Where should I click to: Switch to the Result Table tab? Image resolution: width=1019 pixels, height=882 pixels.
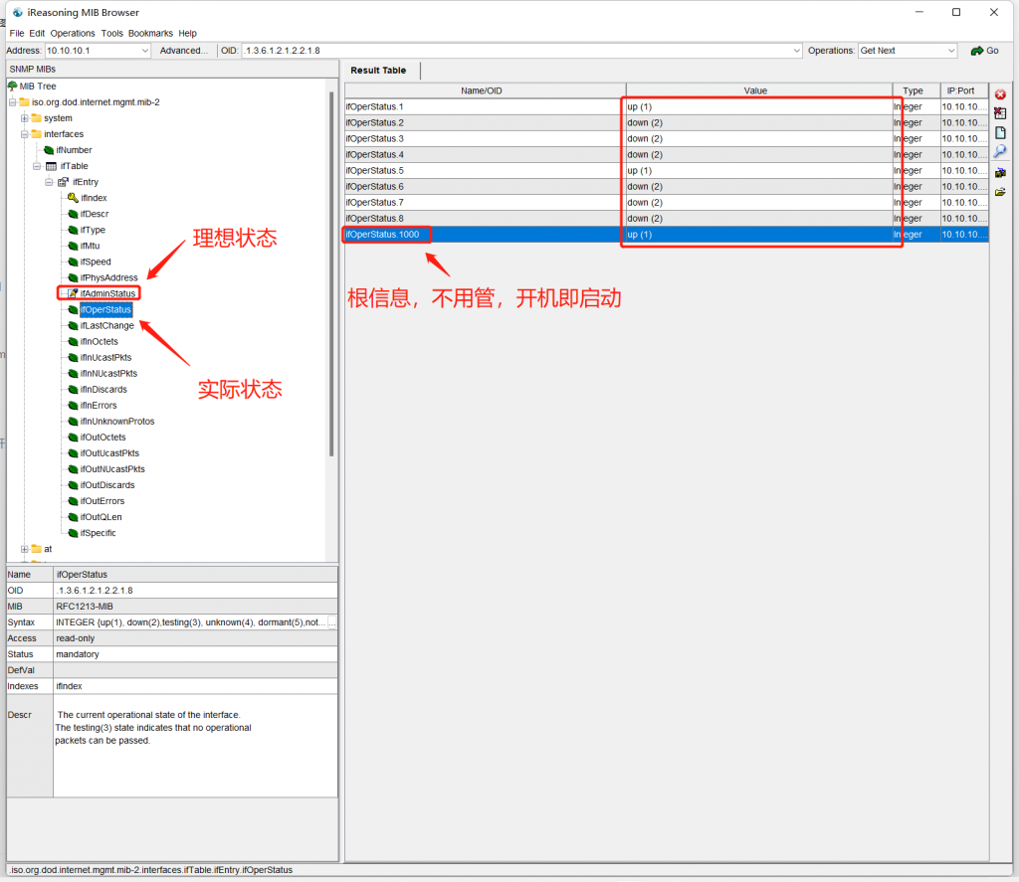coord(378,71)
